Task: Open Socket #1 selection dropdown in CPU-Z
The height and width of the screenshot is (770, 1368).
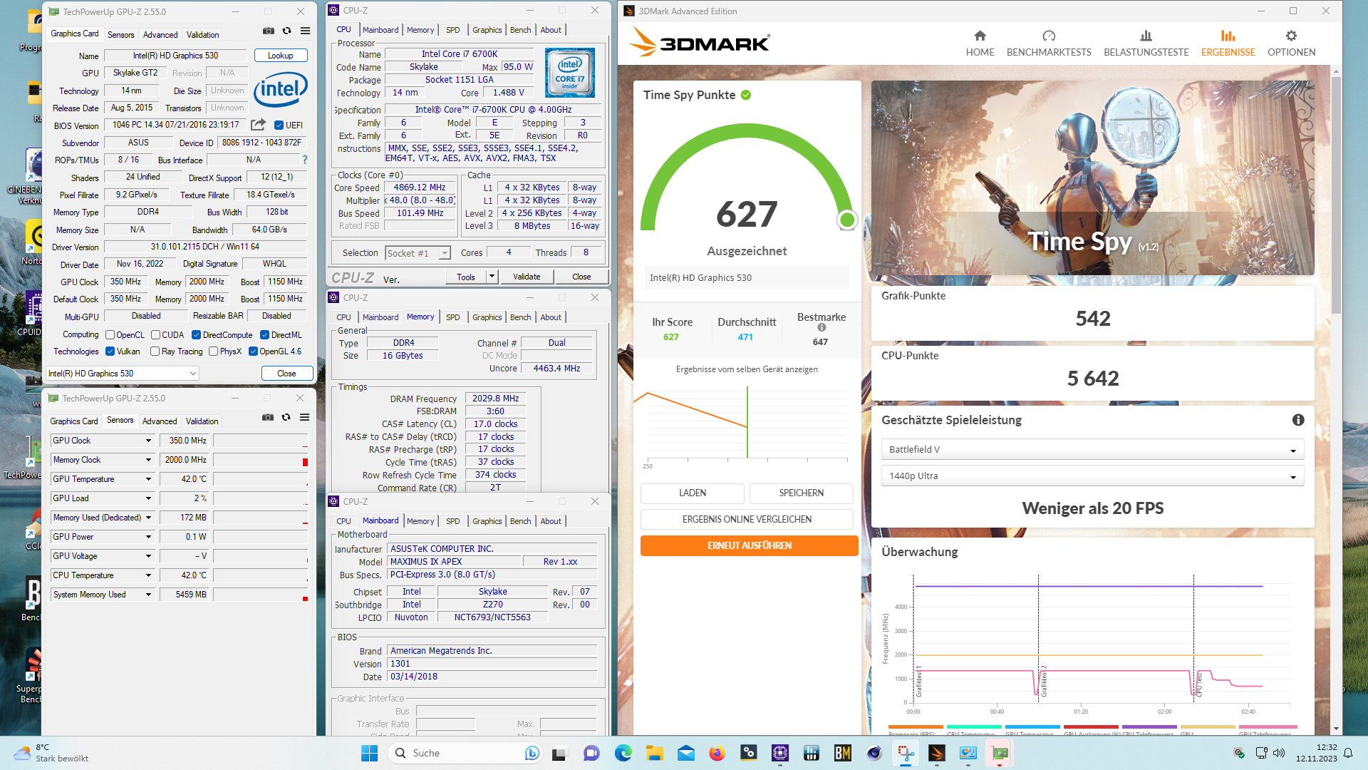Action: [x=418, y=253]
